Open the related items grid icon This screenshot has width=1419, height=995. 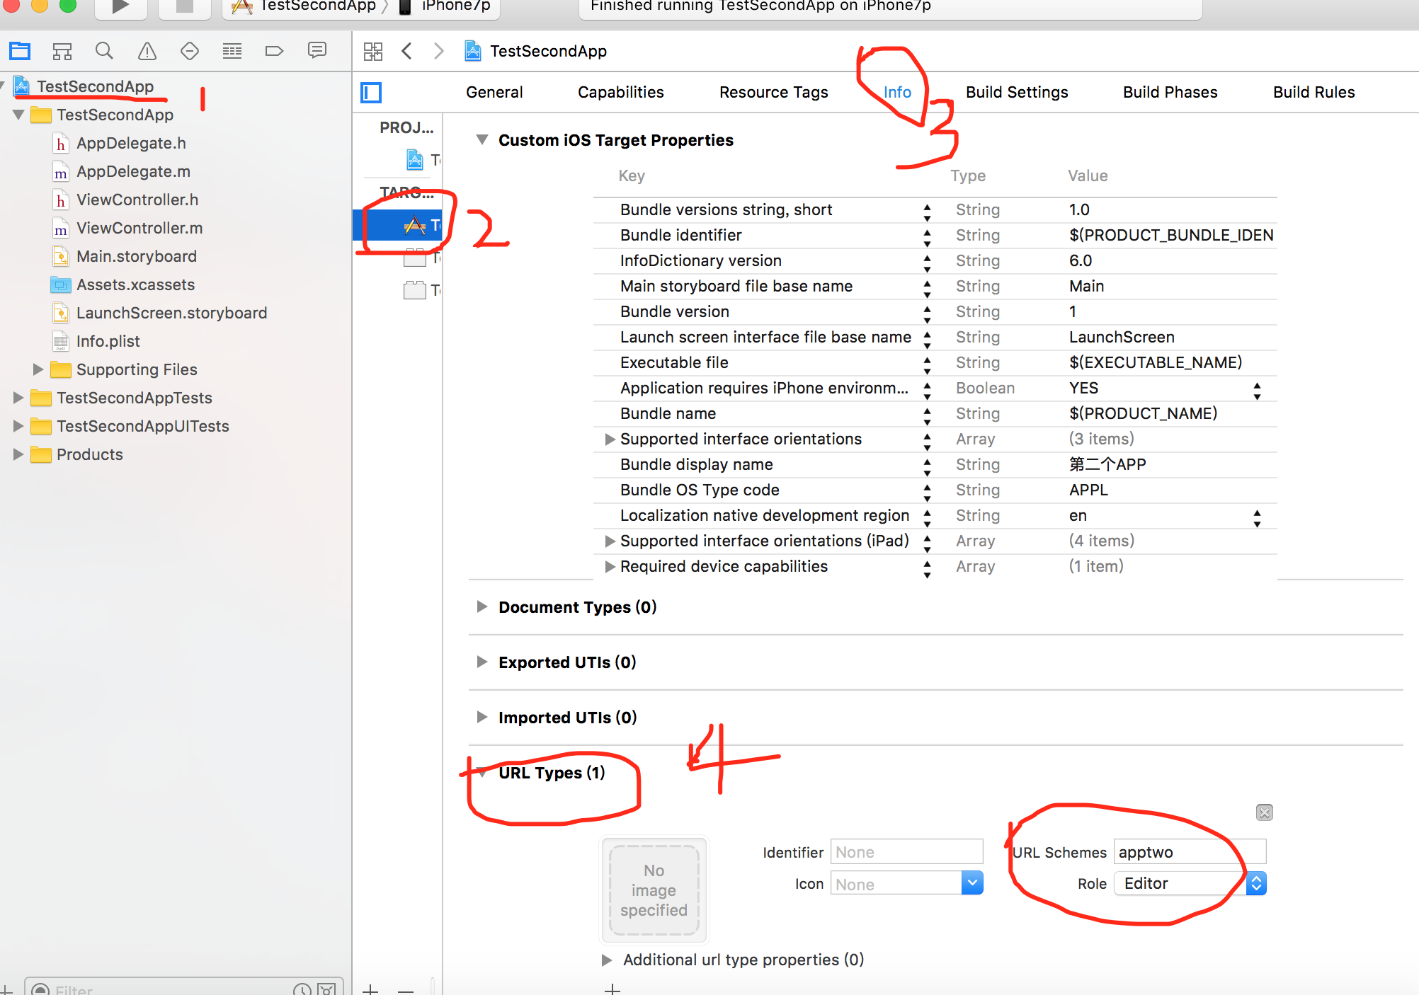tap(372, 51)
